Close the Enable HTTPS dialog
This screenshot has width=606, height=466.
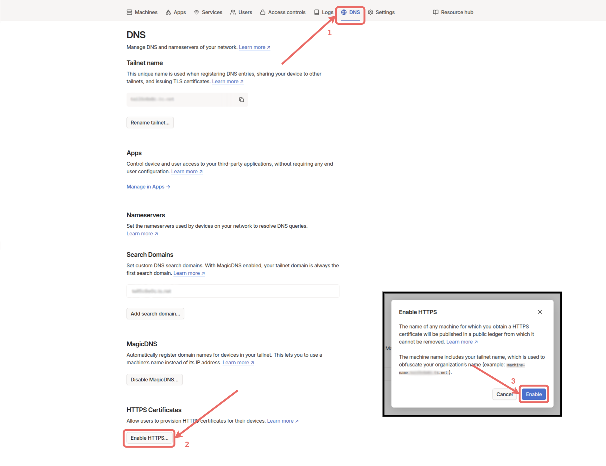[x=540, y=312]
